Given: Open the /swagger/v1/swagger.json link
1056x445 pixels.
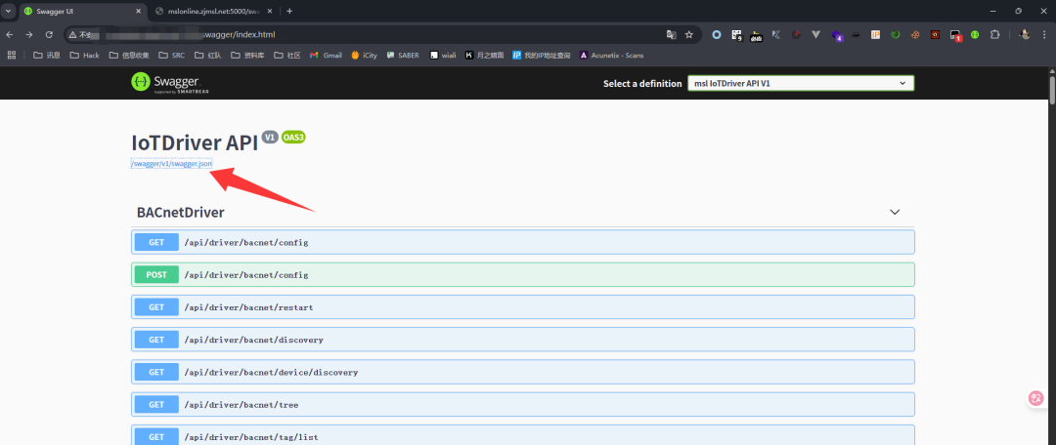Looking at the screenshot, I should point(172,163).
